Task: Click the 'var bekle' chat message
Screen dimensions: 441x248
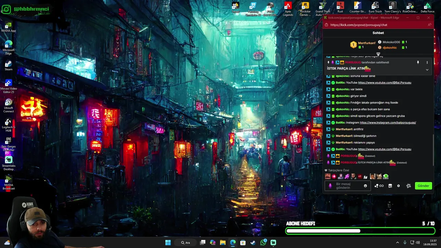Action: (356, 89)
